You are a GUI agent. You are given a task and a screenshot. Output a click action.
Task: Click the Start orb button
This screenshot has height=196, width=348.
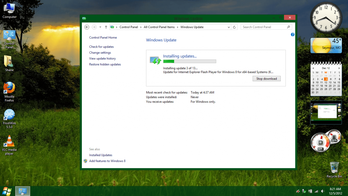pos(7,191)
